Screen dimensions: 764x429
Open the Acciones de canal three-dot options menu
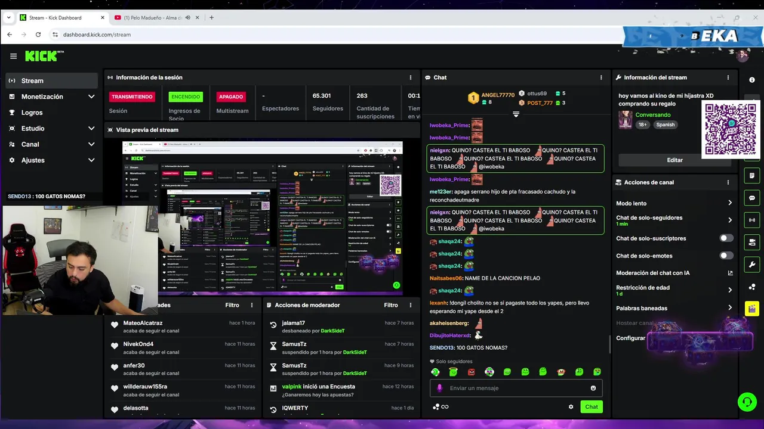coord(728,182)
